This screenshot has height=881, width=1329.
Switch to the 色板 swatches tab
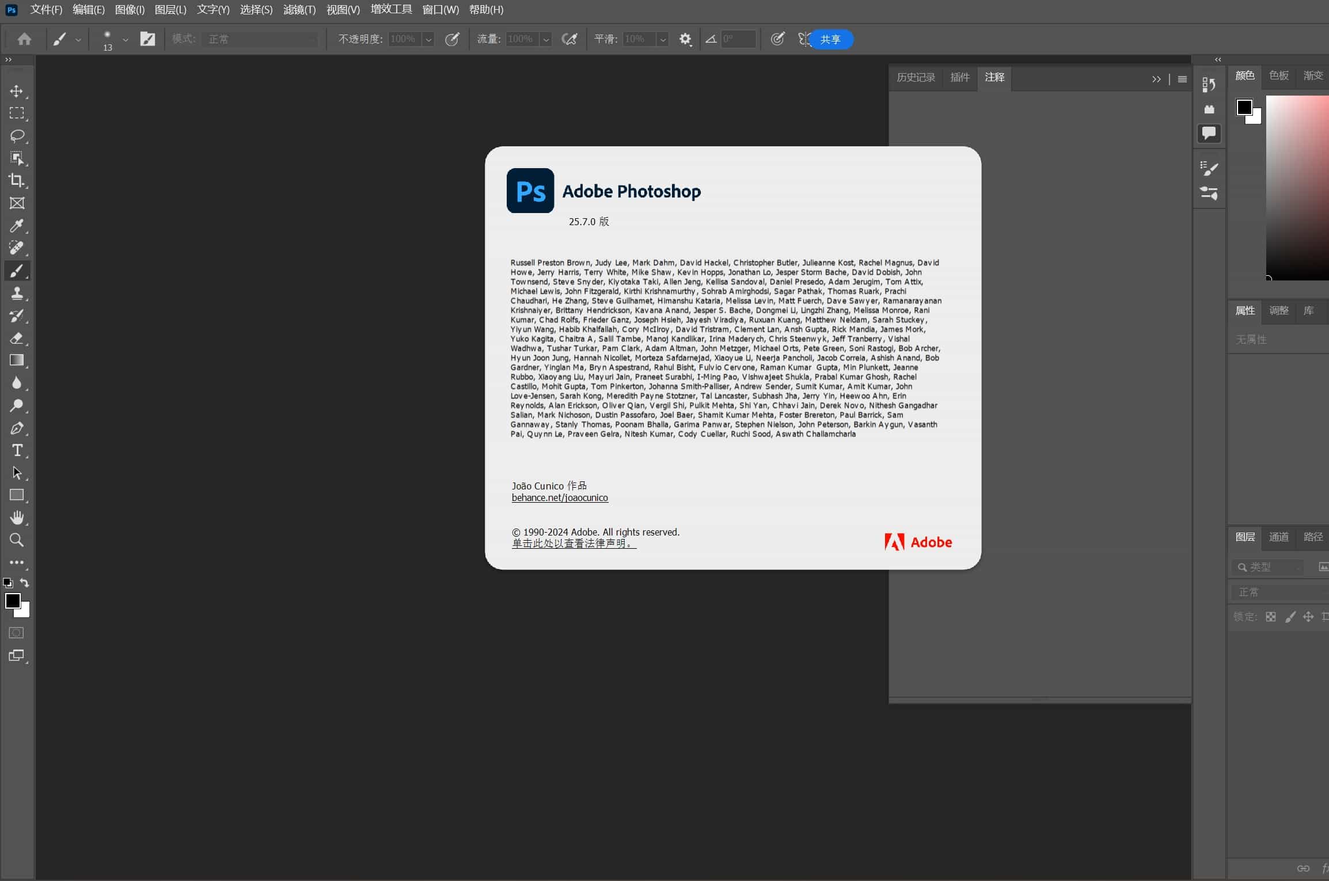pos(1277,75)
